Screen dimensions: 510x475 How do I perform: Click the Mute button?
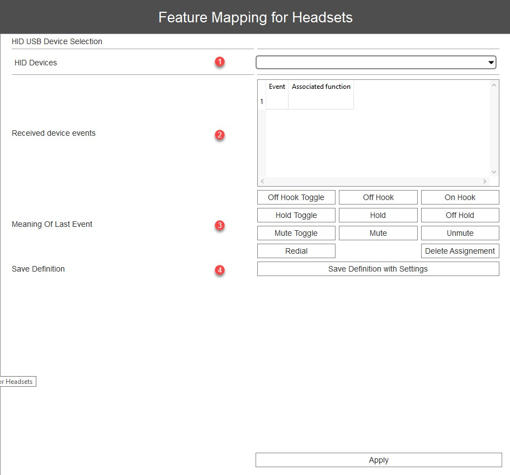coord(378,233)
